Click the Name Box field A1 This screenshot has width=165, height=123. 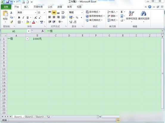14,31
